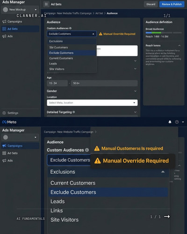The height and width of the screenshot is (234, 187).
Task: Select highlighted Exclude Customers in small dropdown list
Action: pyautogui.click(x=72, y=53)
